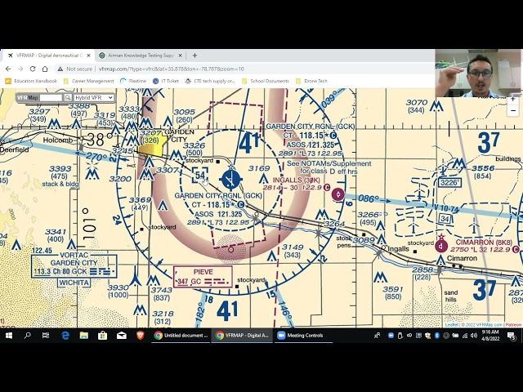Click the V 10-74 airway label
523x392 pixels.
445,208
